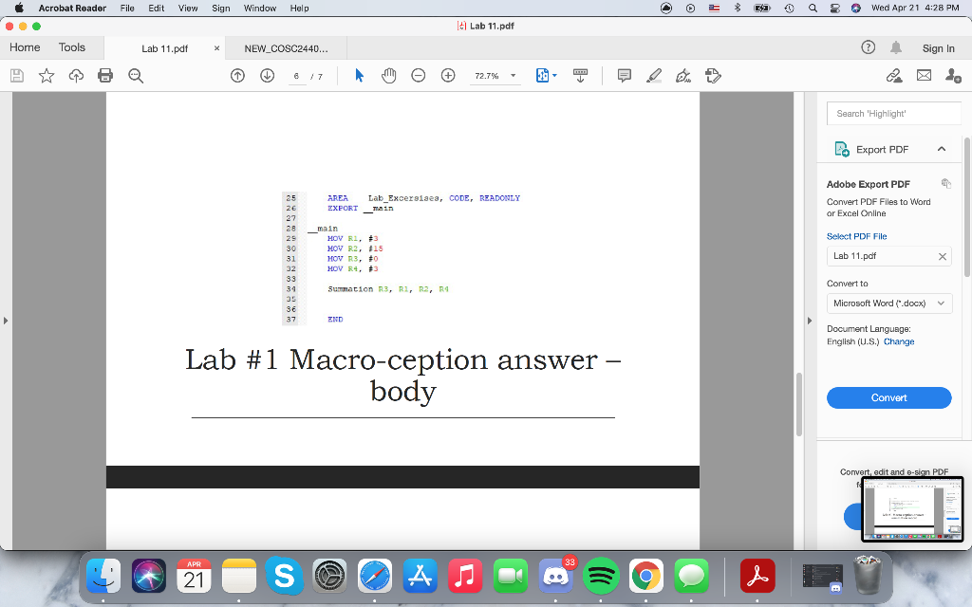This screenshot has width=972, height=607.
Task: Open Control Center in menu bar
Action: click(834, 8)
